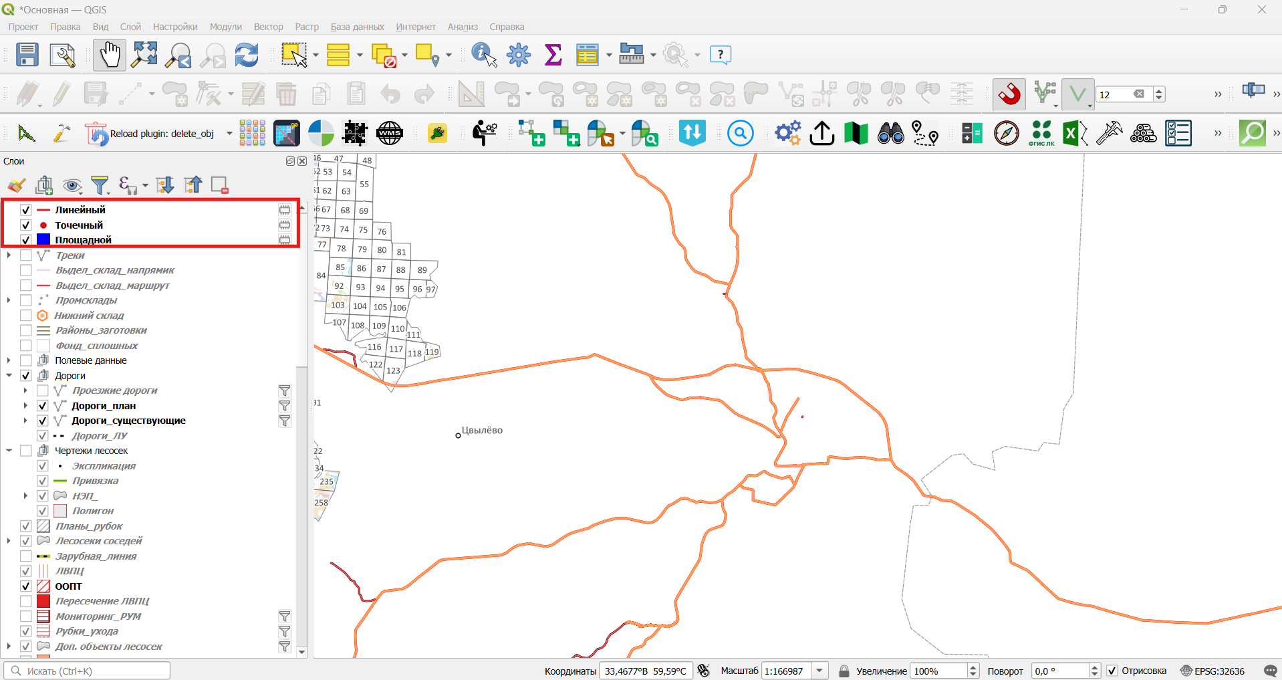Click the Excel export icon
The width and height of the screenshot is (1282, 680).
[1075, 134]
